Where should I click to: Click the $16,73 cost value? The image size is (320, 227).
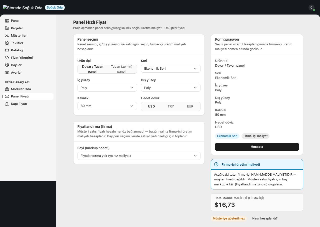click(225, 205)
